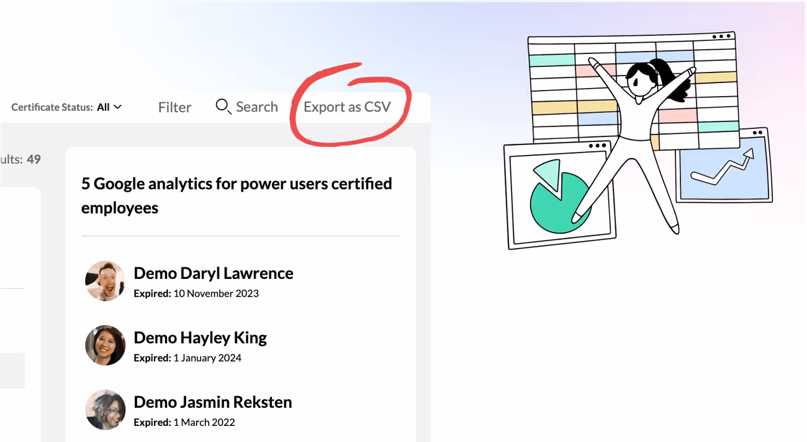
Task: Select the name Demo Daryl Lawrence
Action: (214, 273)
